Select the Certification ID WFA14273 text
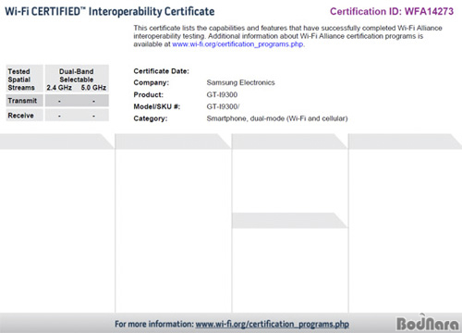This screenshot has width=462, height=333. point(392,11)
